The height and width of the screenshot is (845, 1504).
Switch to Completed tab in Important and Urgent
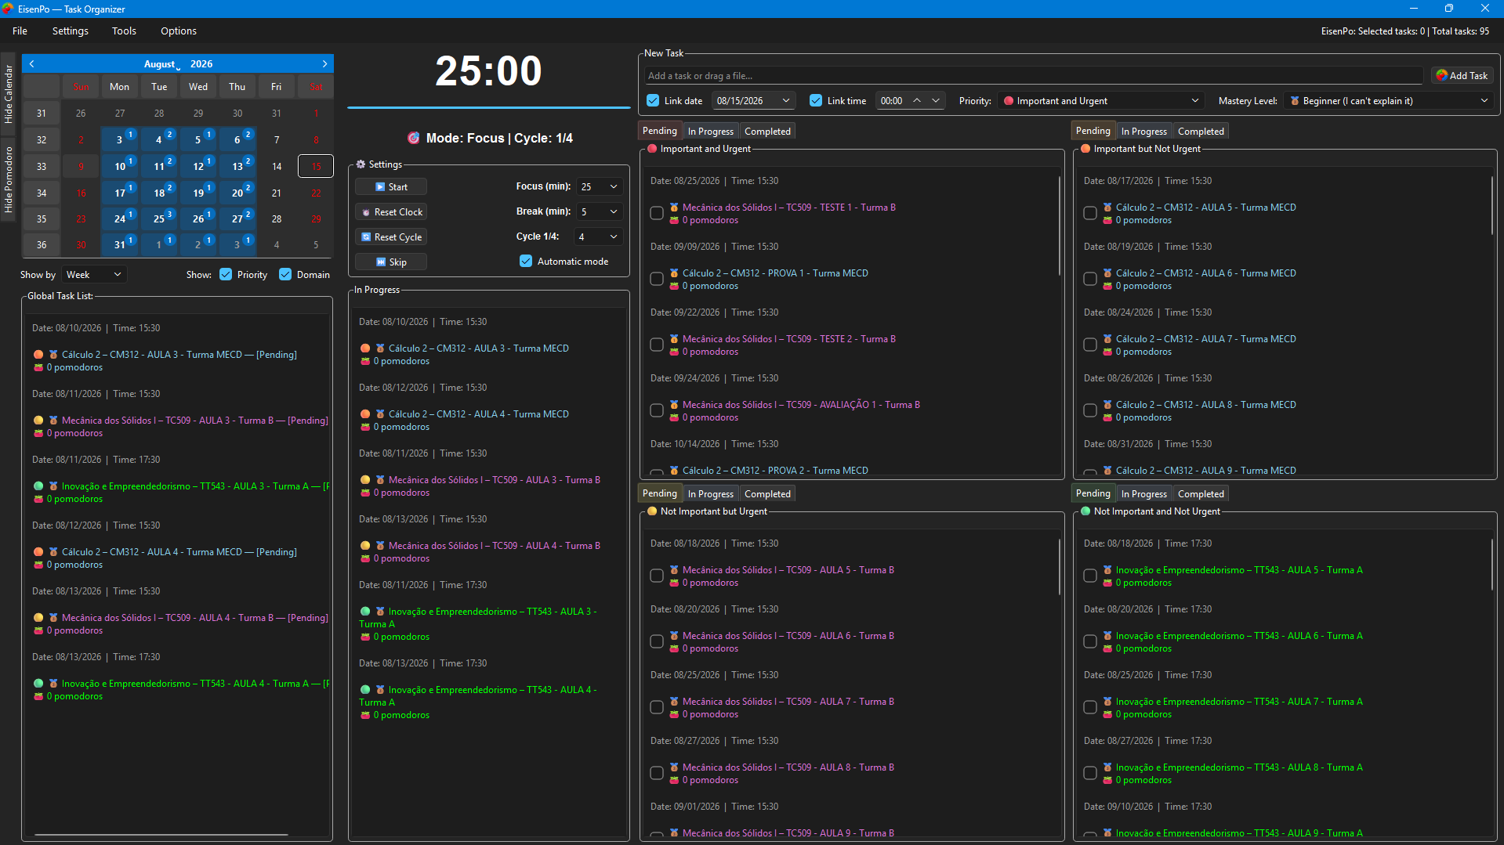pyautogui.click(x=767, y=132)
